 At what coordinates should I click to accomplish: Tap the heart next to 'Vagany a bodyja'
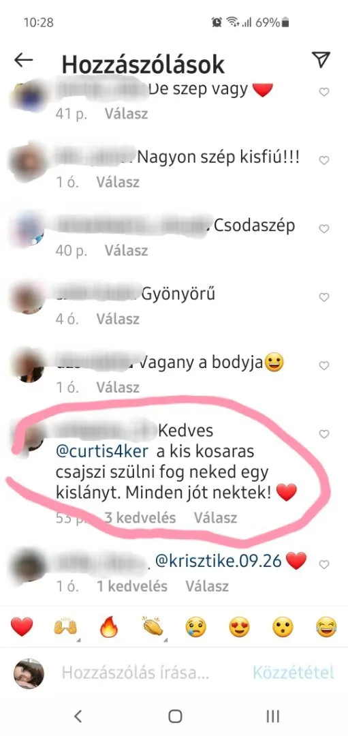[324, 365]
